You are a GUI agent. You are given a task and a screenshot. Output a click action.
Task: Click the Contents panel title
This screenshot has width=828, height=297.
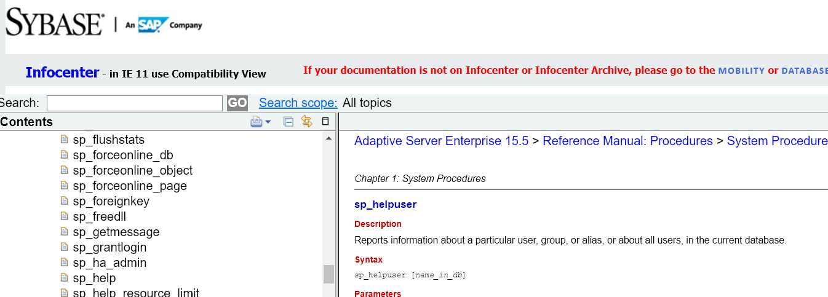click(26, 122)
